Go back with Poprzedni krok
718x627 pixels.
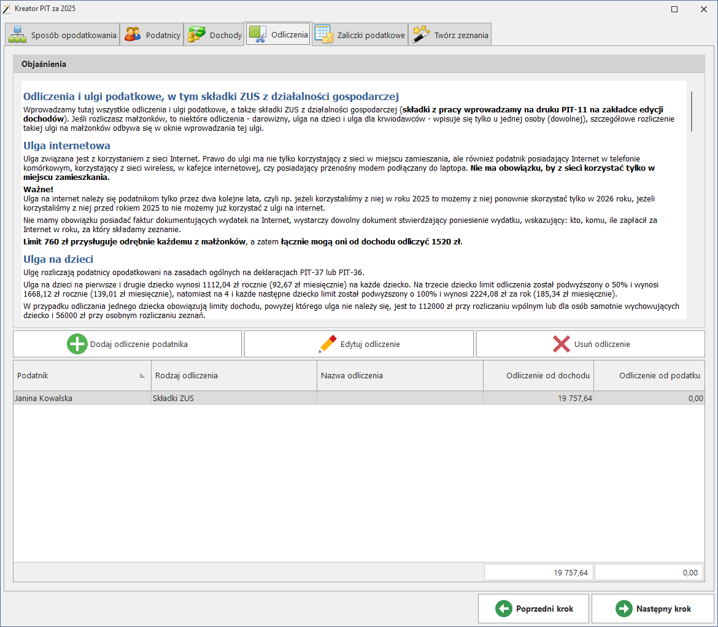pos(533,609)
